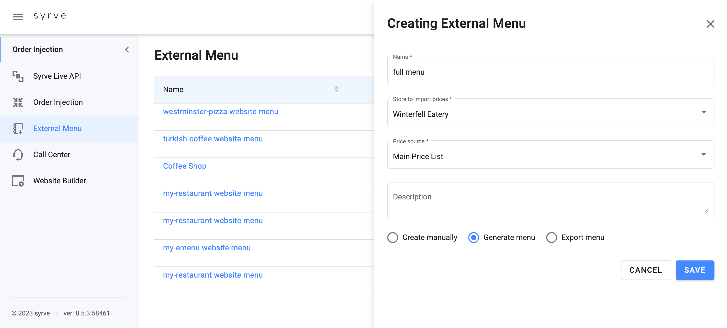The width and height of the screenshot is (727, 328).
Task: Click the External Menu sidebar icon
Action: click(18, 129)
